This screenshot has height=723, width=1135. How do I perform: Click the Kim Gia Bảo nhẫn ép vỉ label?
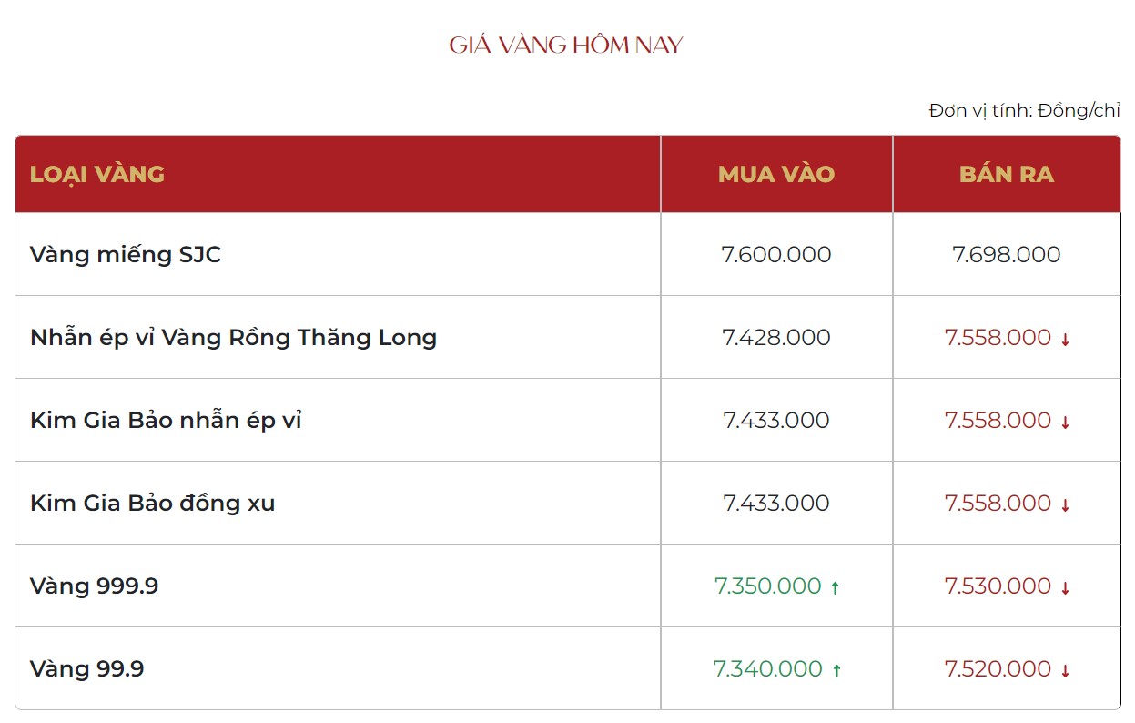click(x=166, y=421)
